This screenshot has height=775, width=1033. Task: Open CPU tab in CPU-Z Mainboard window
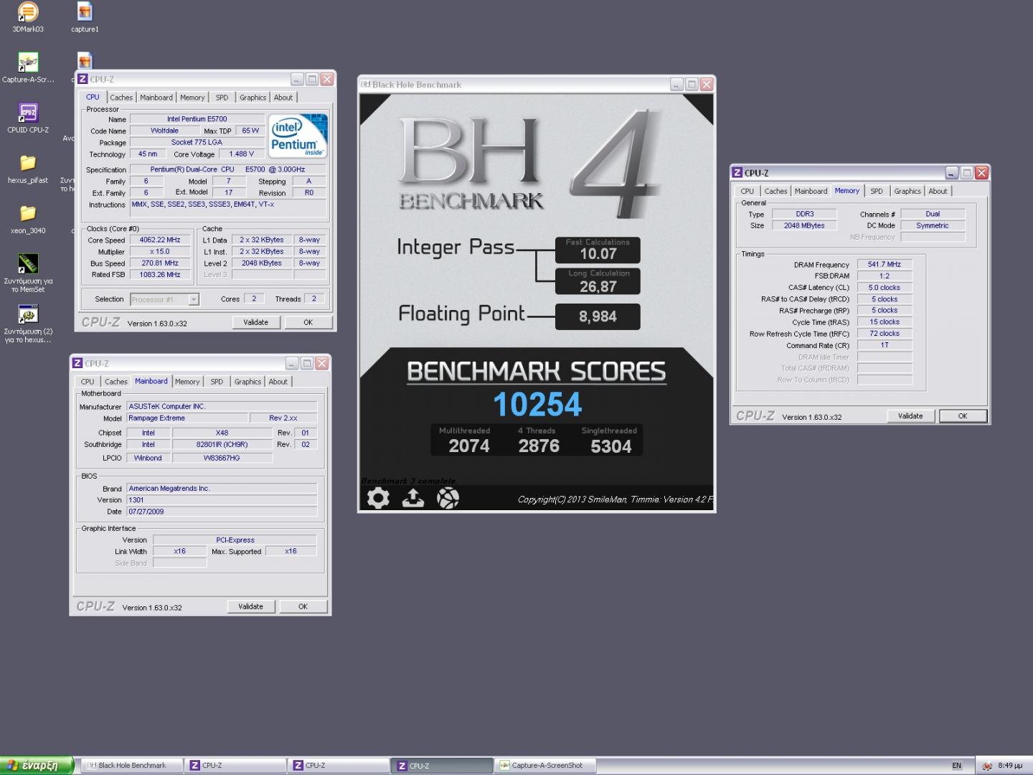(x=88, y=382)
